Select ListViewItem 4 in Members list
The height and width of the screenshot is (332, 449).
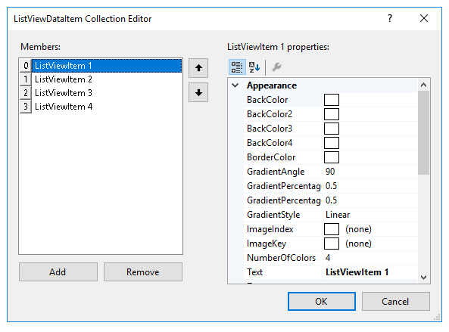point(107,107)
